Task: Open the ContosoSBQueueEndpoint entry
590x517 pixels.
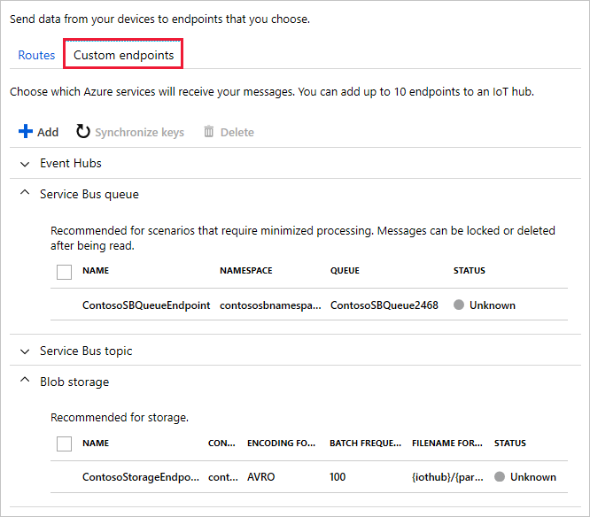Action: coord(146,305)
